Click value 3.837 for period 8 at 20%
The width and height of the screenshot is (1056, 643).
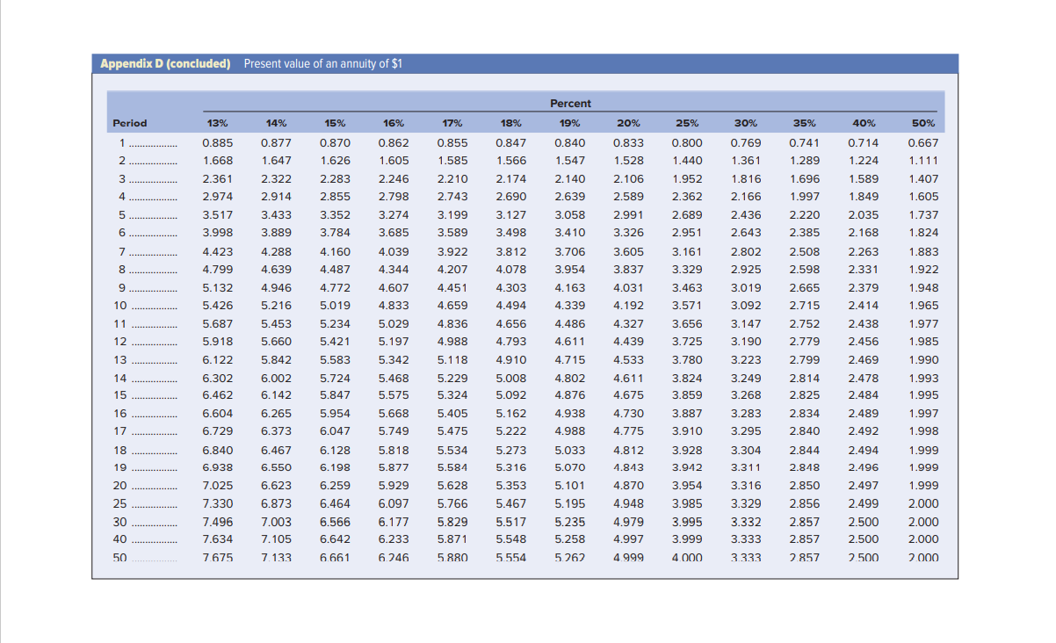click(x=628, y=270)
